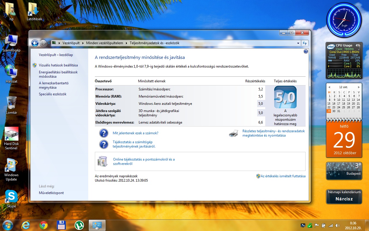Open Letöltések folder shortcut
This screenshot has height=231, width=369.
coord(35,12)
